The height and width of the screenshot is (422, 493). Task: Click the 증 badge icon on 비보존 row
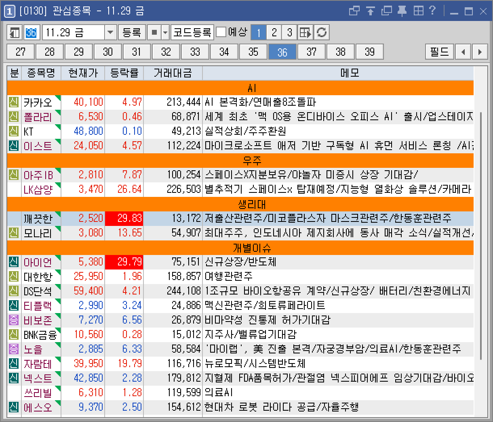point(14,320)
